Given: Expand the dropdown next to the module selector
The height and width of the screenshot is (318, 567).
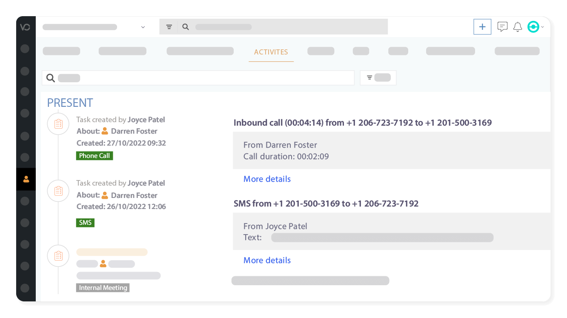Looking at the screenshot, I should [143, 26].
